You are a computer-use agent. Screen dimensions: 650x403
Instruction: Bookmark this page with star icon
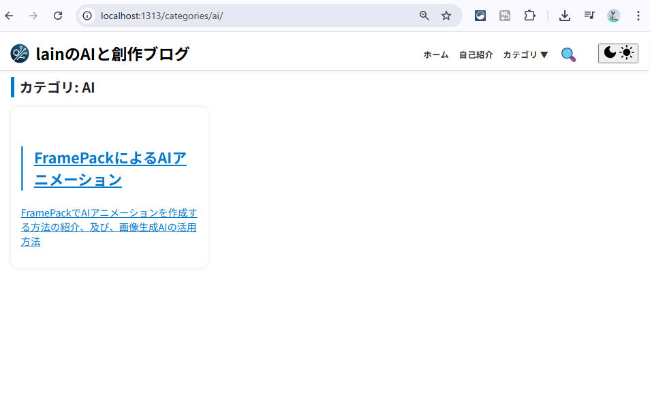click(446, 16)
